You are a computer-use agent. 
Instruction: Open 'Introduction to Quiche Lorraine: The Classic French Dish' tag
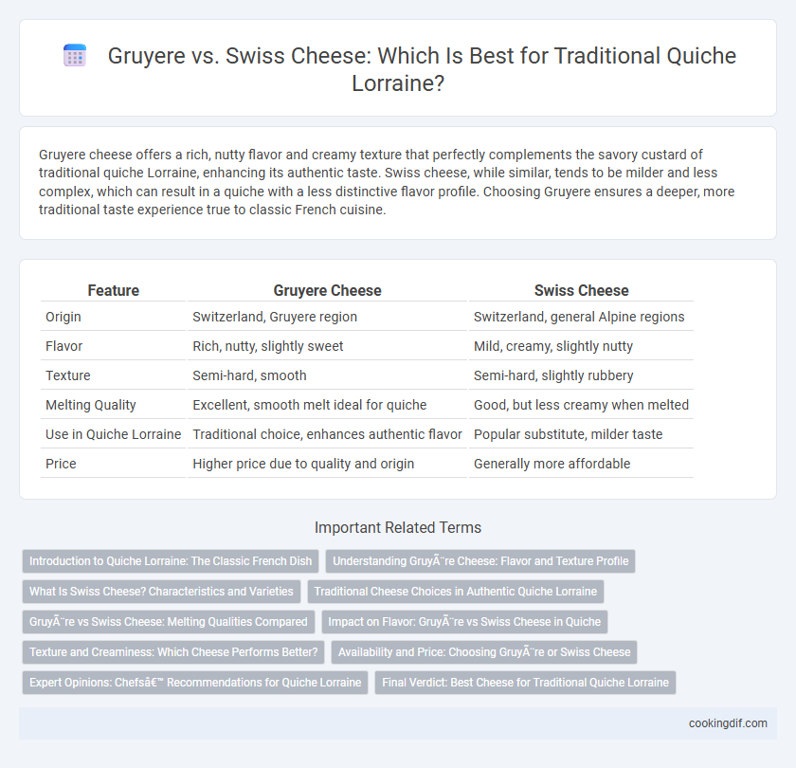click(x=171, y=561)
